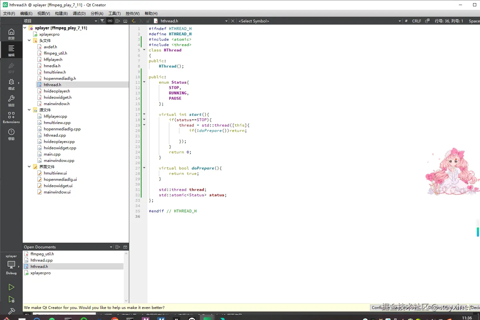Image resolution: width=480 pixels, height=320 pixels.
Task: Open the Projects wrench mode icon
Action: 11,101
